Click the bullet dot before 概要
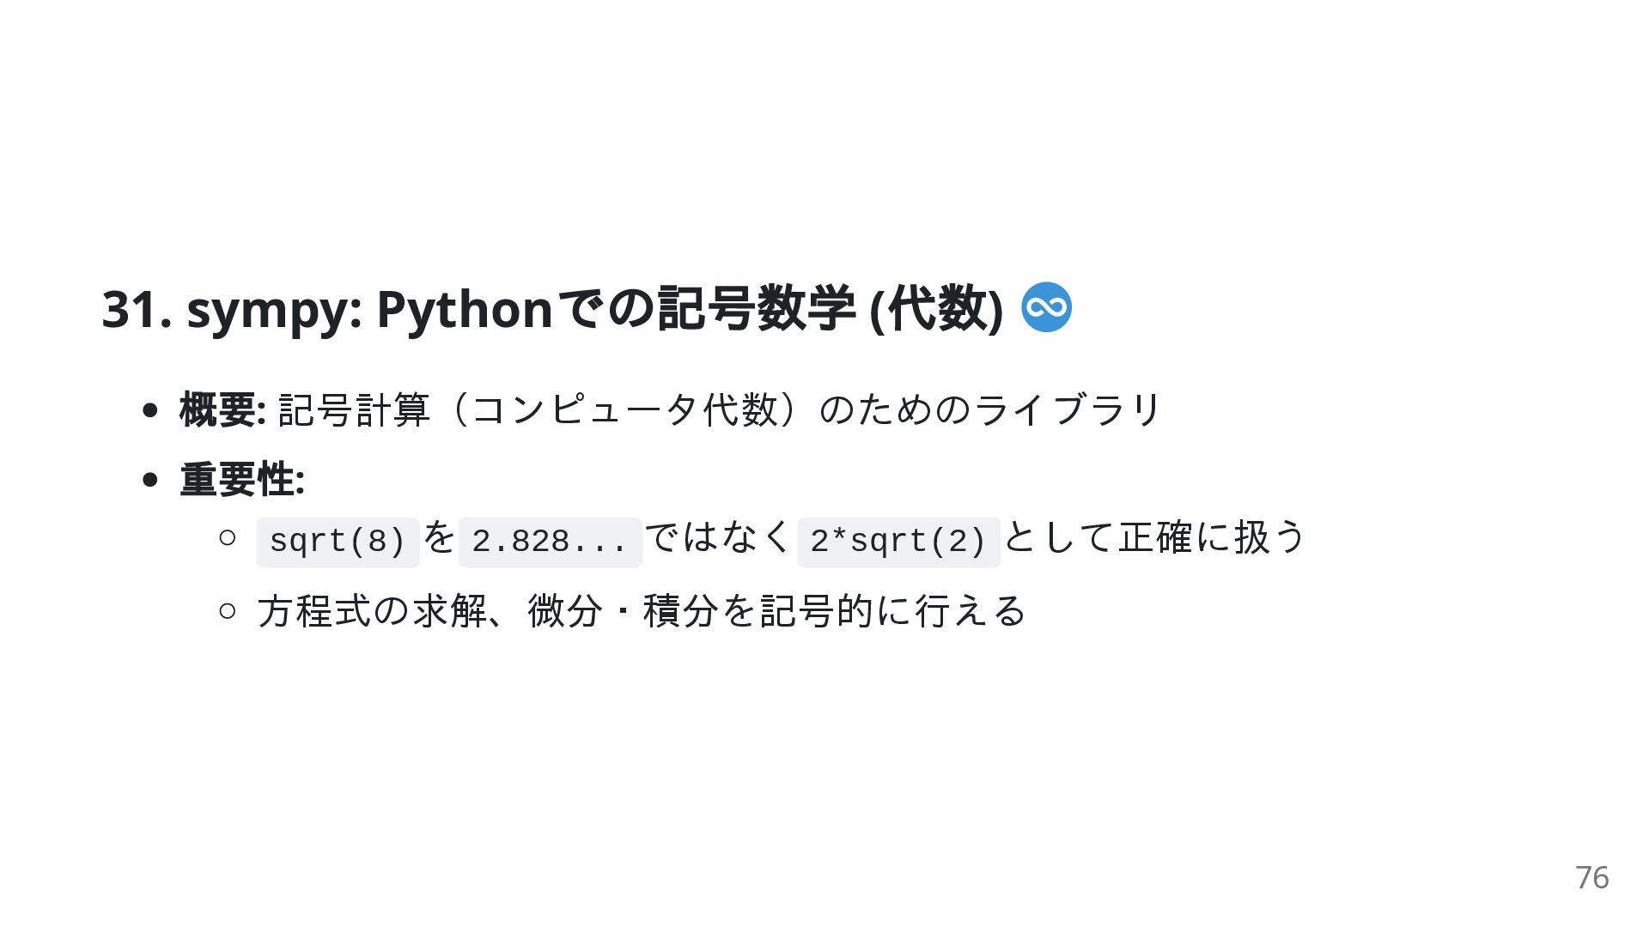This screenshot has width=1649, height=927. [x=151, y=410]
